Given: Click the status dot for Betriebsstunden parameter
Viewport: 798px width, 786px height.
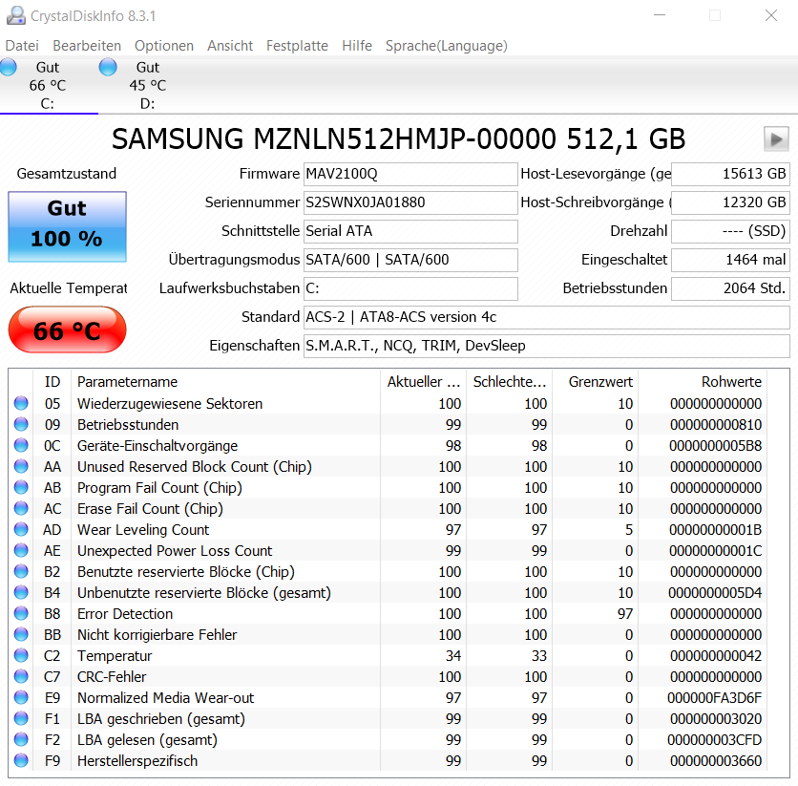Looking at the screenshot, I should pyautogui.click(x=20, y=425).
